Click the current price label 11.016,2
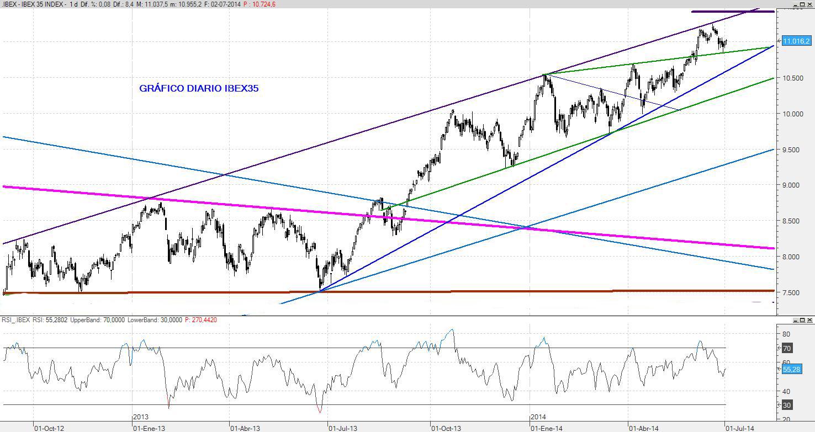 796,41
